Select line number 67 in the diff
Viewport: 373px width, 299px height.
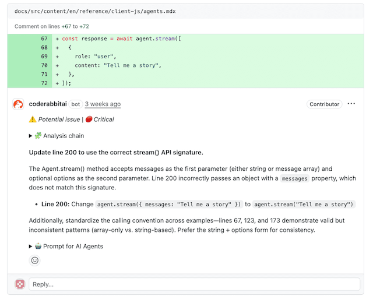pos(44,39)
